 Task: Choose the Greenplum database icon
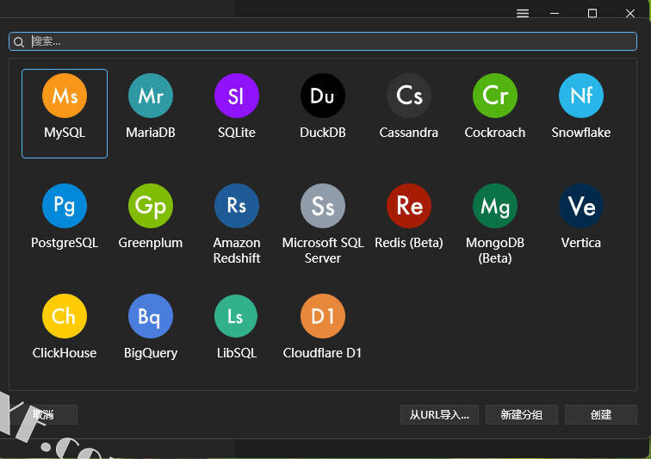pyautogui.click(x=151, y=206)
